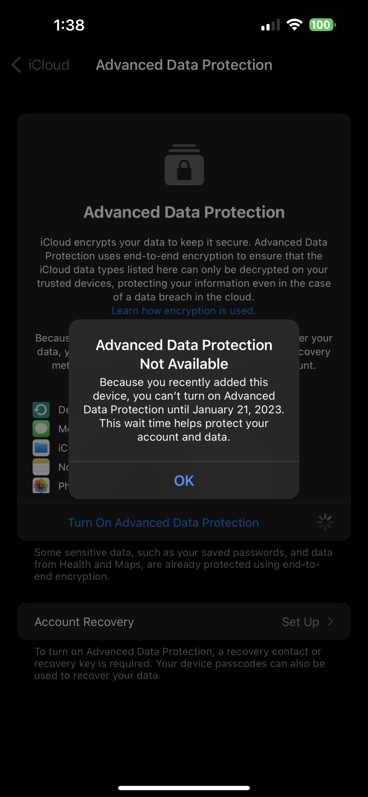Tap the Wi-Fi status icon

(x=294, y=25)
